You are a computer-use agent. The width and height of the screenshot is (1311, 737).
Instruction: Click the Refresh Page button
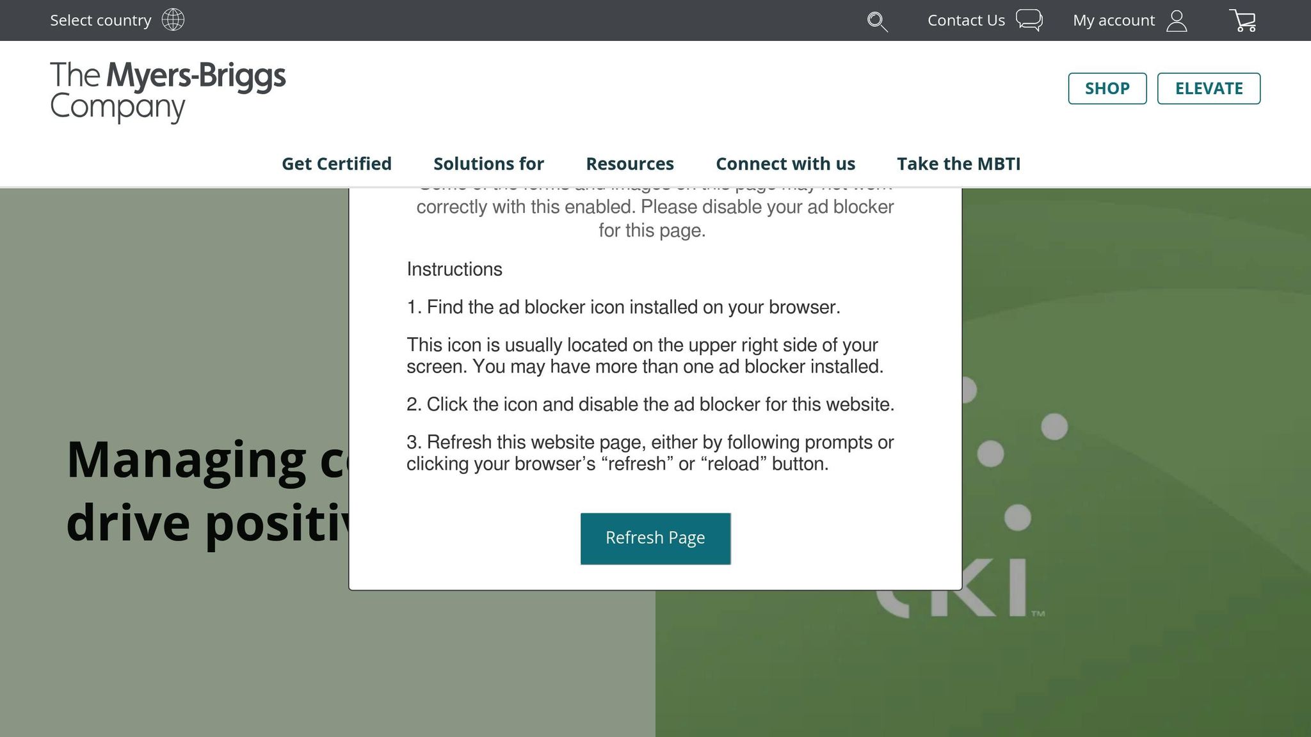[x=655, y=538]
